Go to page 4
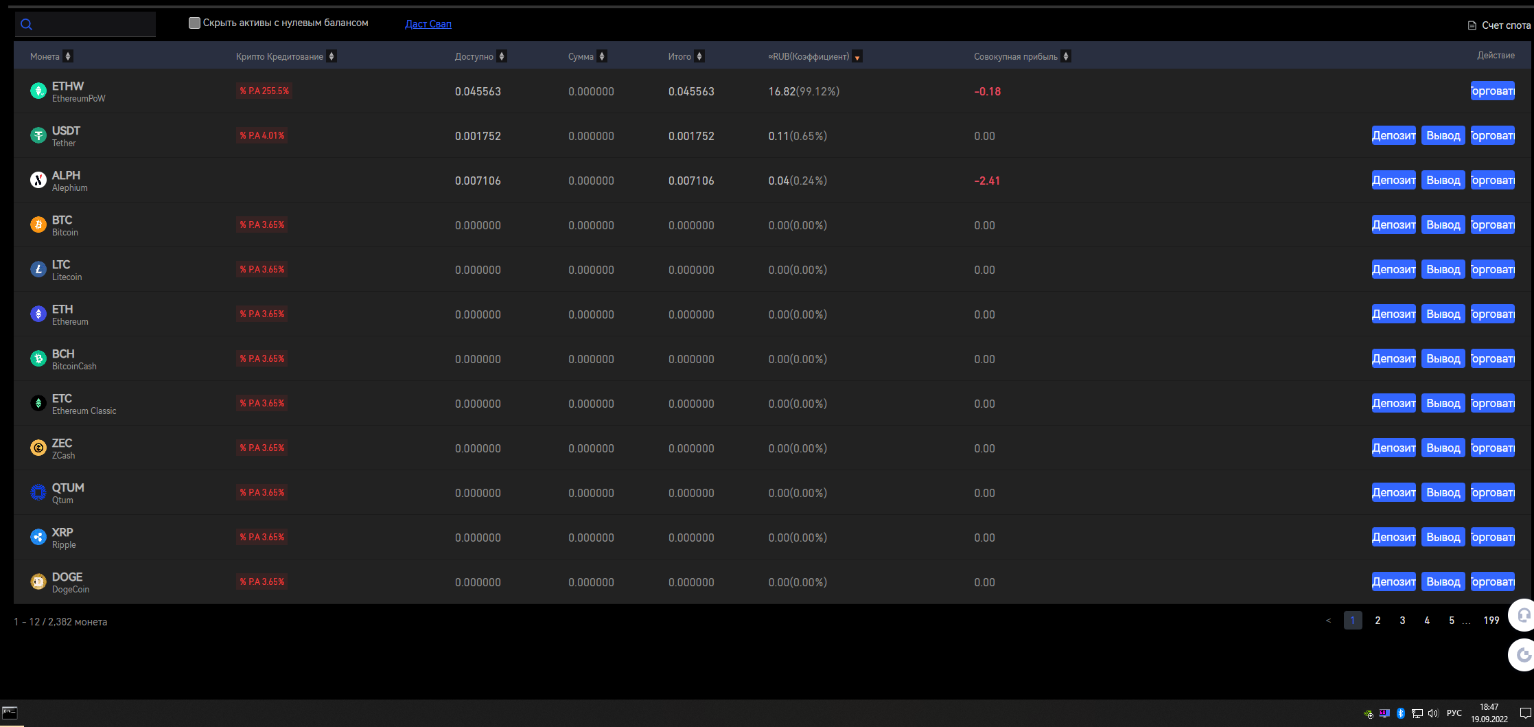1534x727 pixels. 1427,621
